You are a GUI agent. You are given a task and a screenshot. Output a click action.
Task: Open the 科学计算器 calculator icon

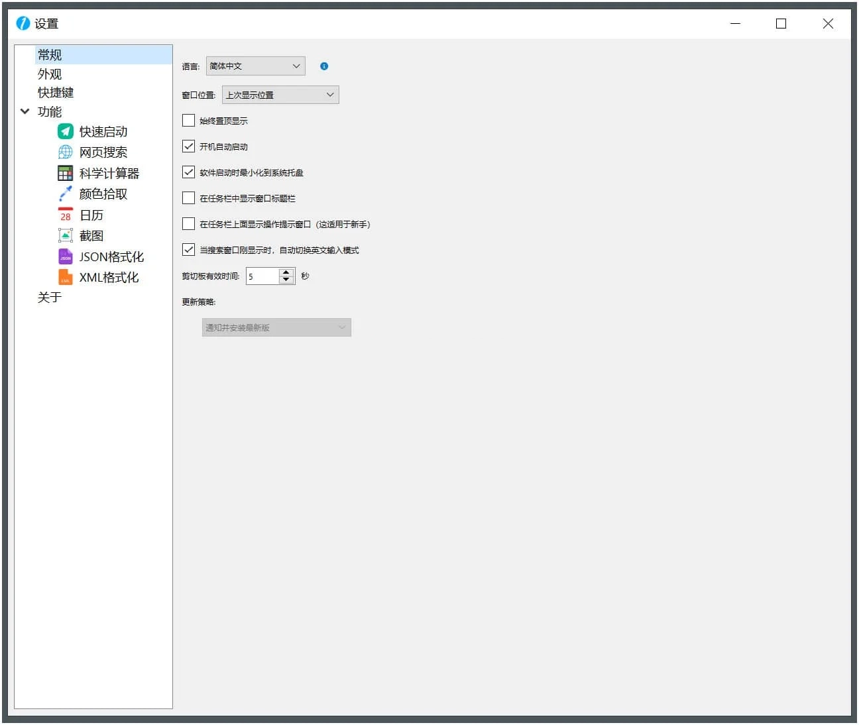pyautogui.click(x=65, y=173)
